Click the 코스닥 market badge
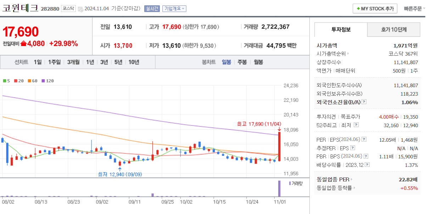 tap(68, 9)
